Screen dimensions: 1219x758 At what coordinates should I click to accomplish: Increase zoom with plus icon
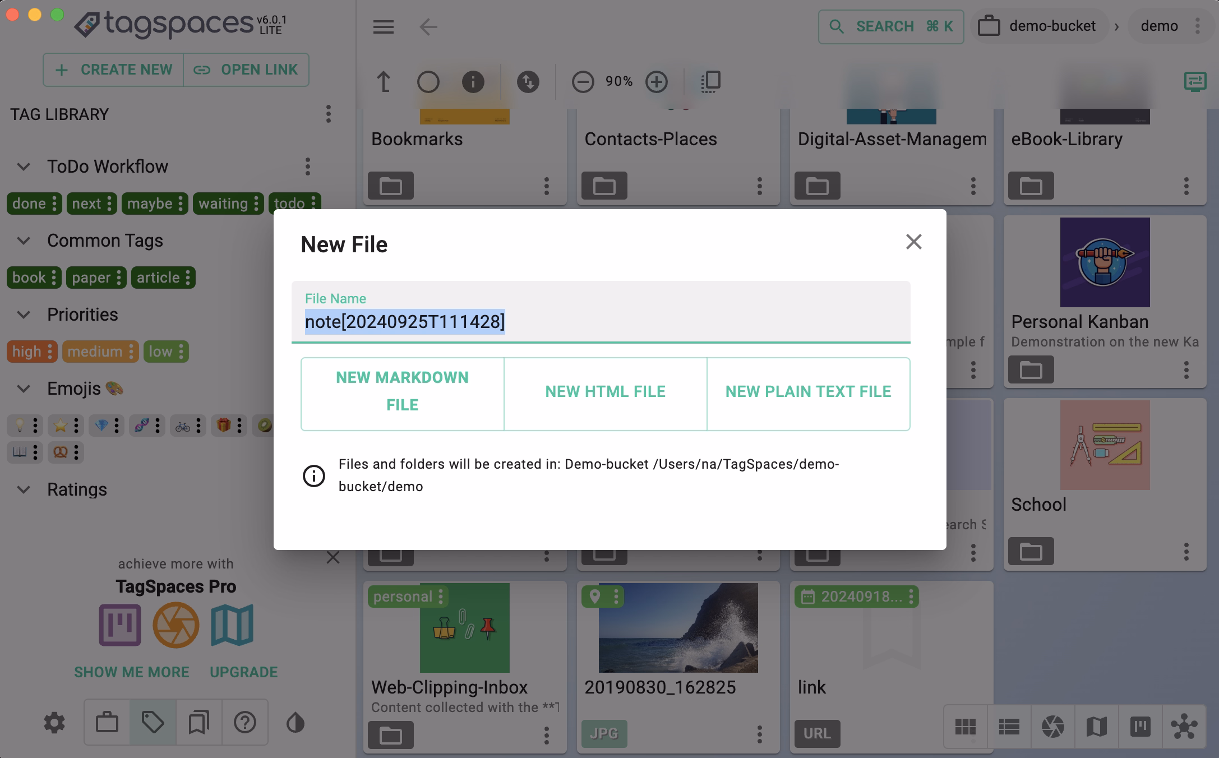click(x=656, y=82)
